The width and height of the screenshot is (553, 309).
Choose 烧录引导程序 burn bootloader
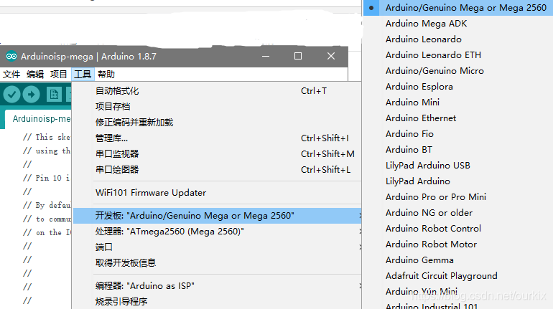pos(217,302)
